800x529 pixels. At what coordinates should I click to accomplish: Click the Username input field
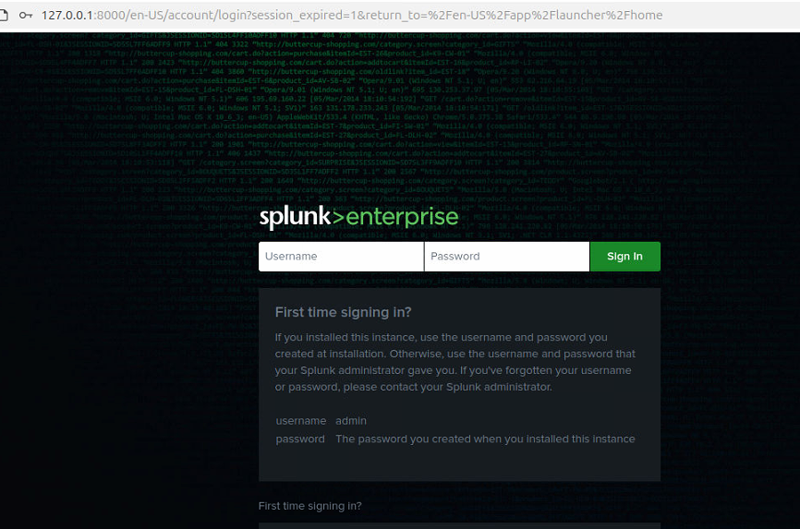click(341, 256)
